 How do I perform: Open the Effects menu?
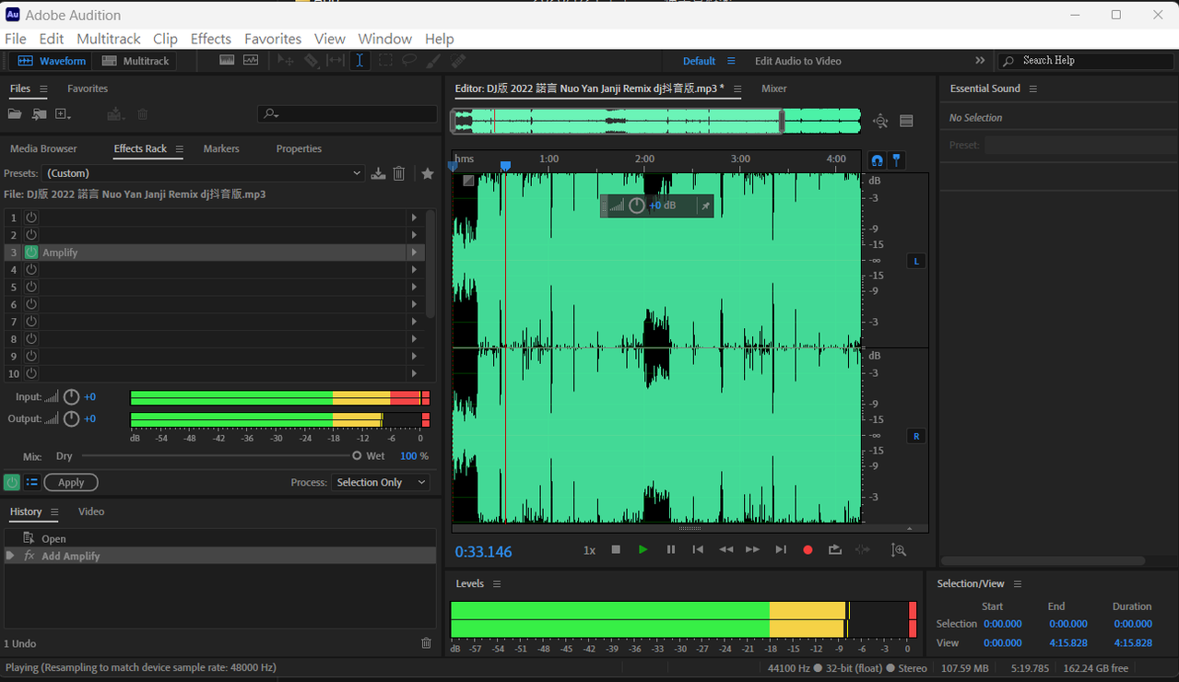point(210,39)
